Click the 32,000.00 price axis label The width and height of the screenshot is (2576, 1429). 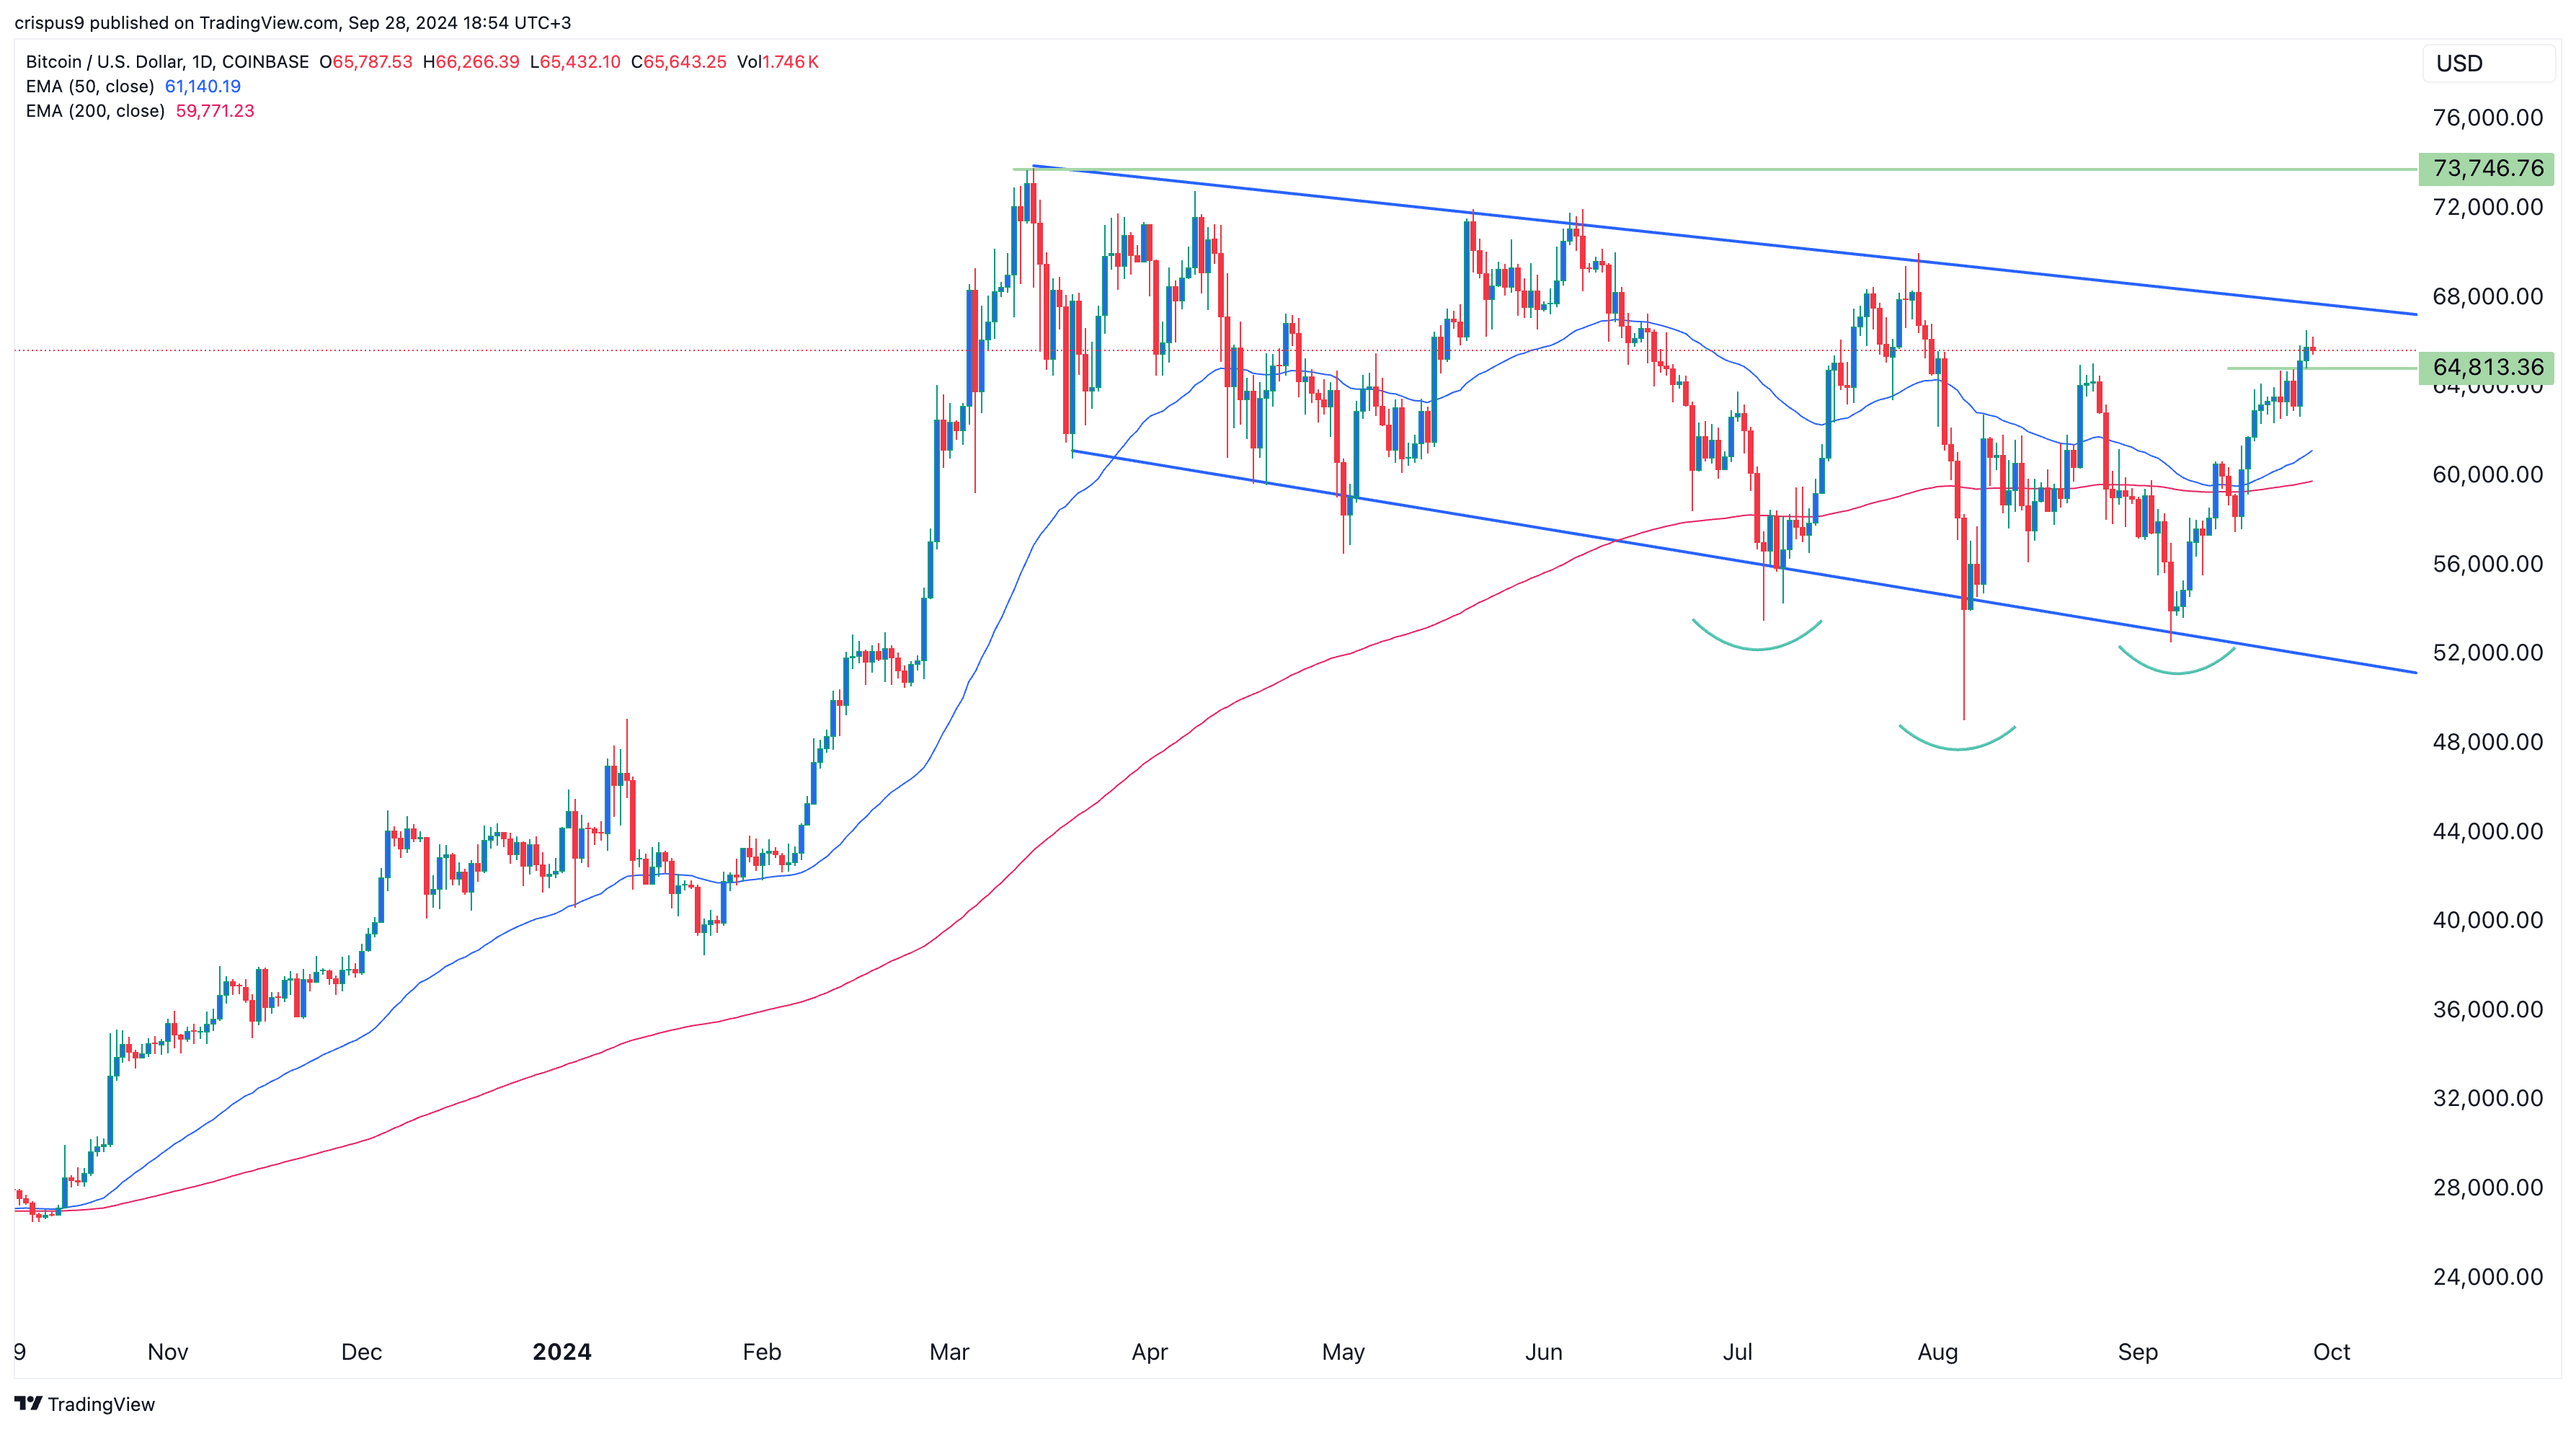2487,1098
